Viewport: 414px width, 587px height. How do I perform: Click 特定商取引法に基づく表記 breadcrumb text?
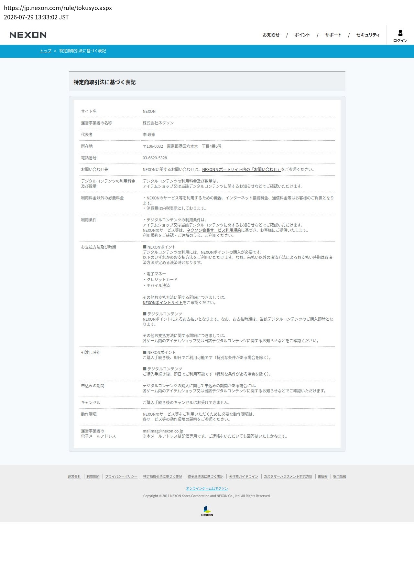pos(82,51)
